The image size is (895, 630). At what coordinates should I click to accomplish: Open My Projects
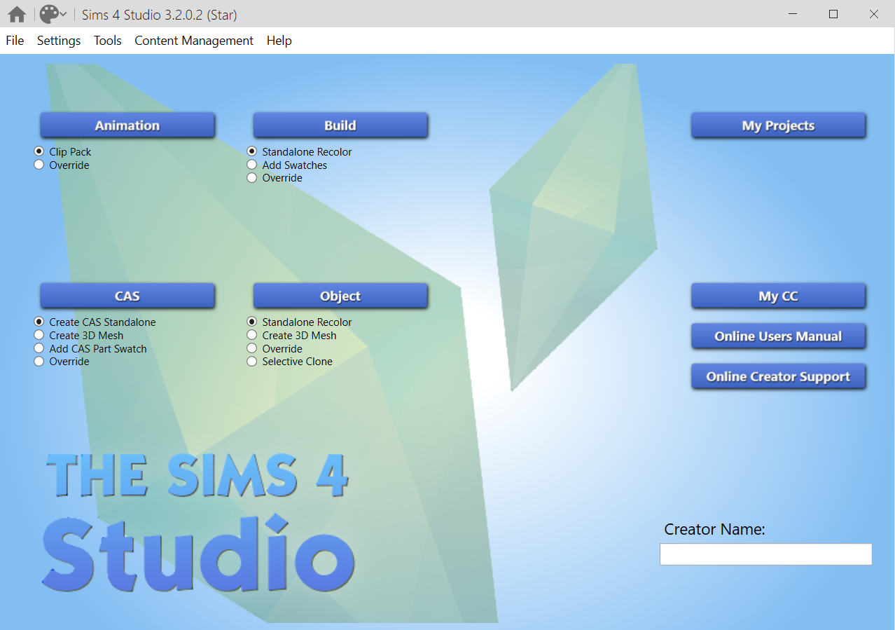[x=778, y=125]
